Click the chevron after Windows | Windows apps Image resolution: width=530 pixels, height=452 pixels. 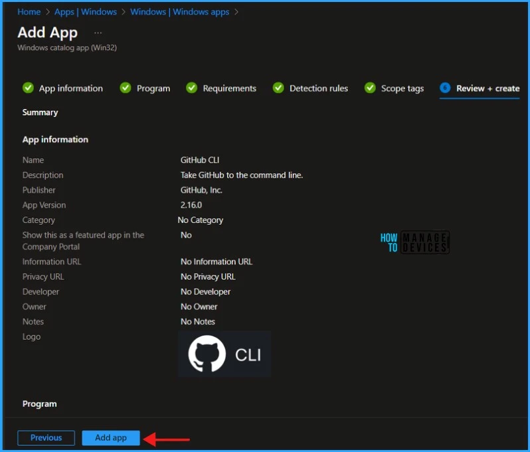236,12
